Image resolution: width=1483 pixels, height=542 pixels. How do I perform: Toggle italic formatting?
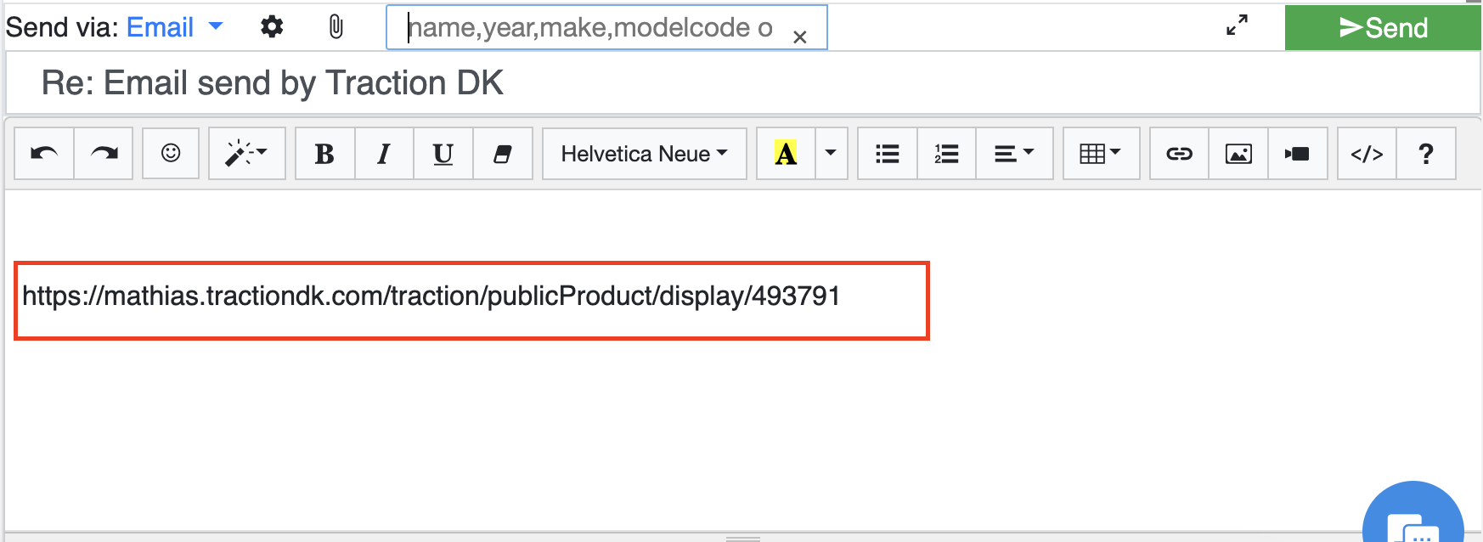(x=384, y=154)
